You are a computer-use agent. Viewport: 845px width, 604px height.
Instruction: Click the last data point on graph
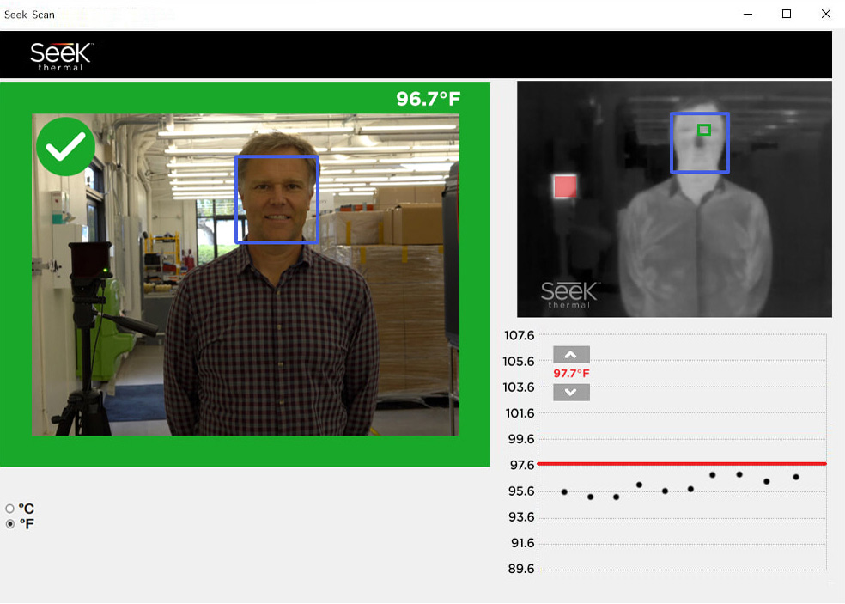[796, 477]
